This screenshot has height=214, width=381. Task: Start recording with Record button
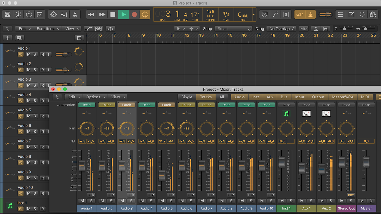point(134,14)
